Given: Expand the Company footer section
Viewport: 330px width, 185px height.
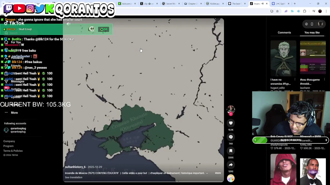Looking at the screenshot, I should pyautogui.click(x=9, y=141).
